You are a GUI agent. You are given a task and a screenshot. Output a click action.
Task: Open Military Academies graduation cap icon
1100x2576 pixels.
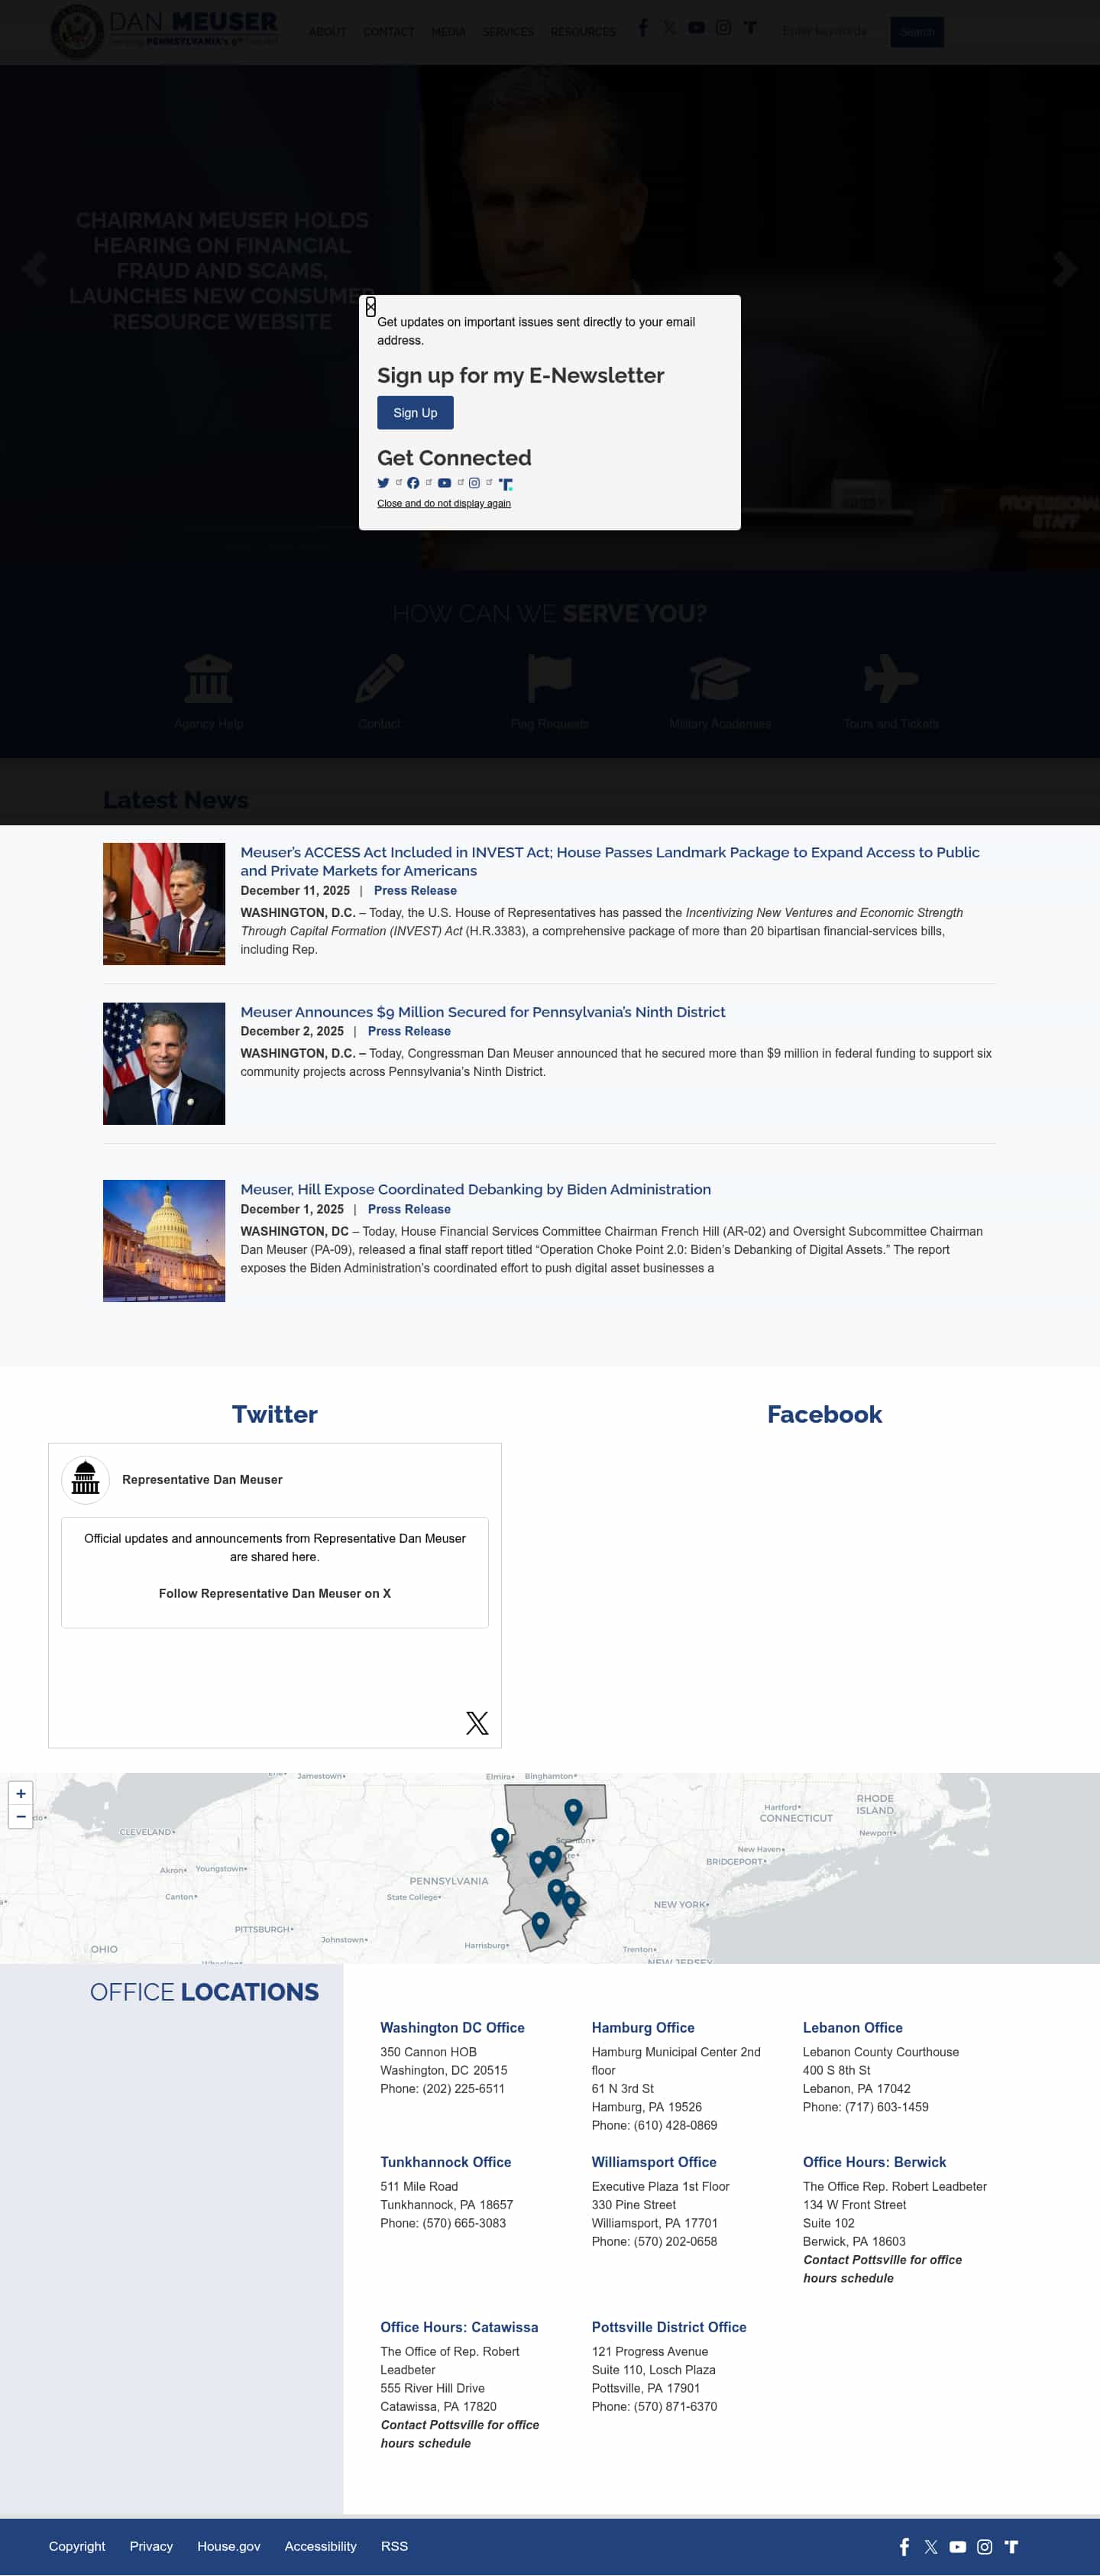[x=720, y=679]
